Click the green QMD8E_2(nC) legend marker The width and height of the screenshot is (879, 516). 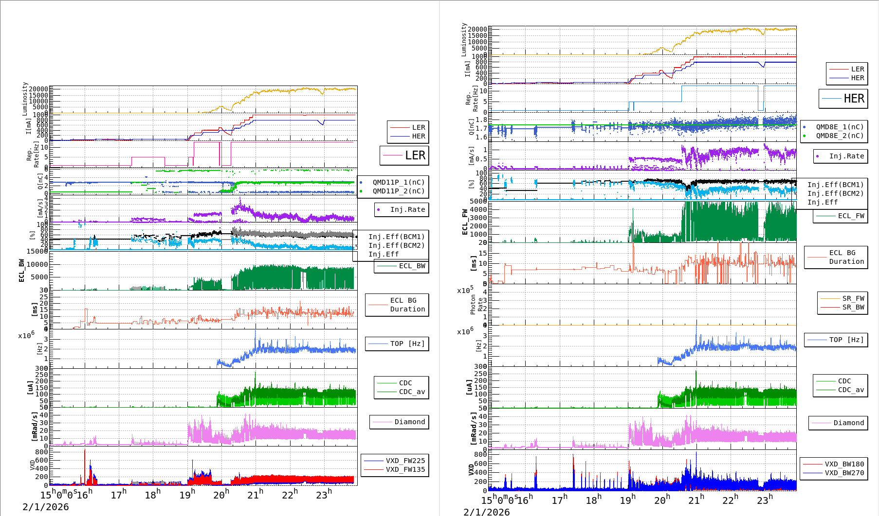pos(805,136)
